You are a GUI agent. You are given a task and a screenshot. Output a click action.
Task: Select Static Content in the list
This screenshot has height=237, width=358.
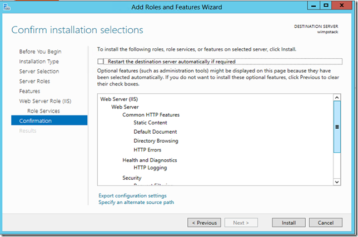pos(150,123)
